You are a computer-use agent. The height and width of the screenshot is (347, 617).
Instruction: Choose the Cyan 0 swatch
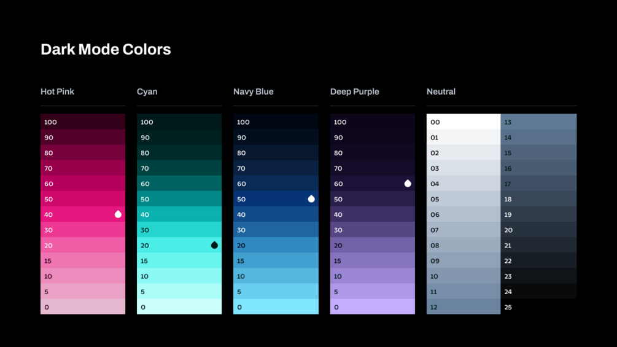point(179,306)
